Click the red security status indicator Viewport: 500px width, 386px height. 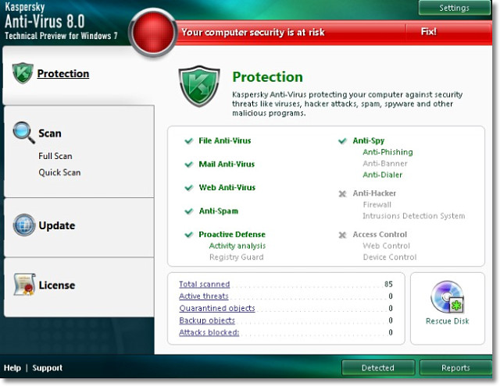(153, 33)
